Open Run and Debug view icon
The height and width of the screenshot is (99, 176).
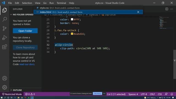pyautogui.click(x=4, y=38)
